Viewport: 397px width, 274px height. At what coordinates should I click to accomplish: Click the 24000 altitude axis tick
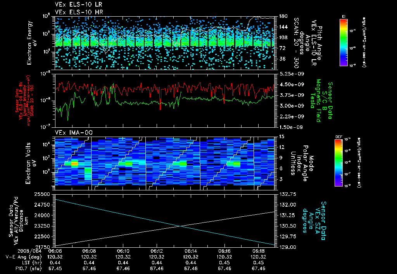click(x=42, y=215)
